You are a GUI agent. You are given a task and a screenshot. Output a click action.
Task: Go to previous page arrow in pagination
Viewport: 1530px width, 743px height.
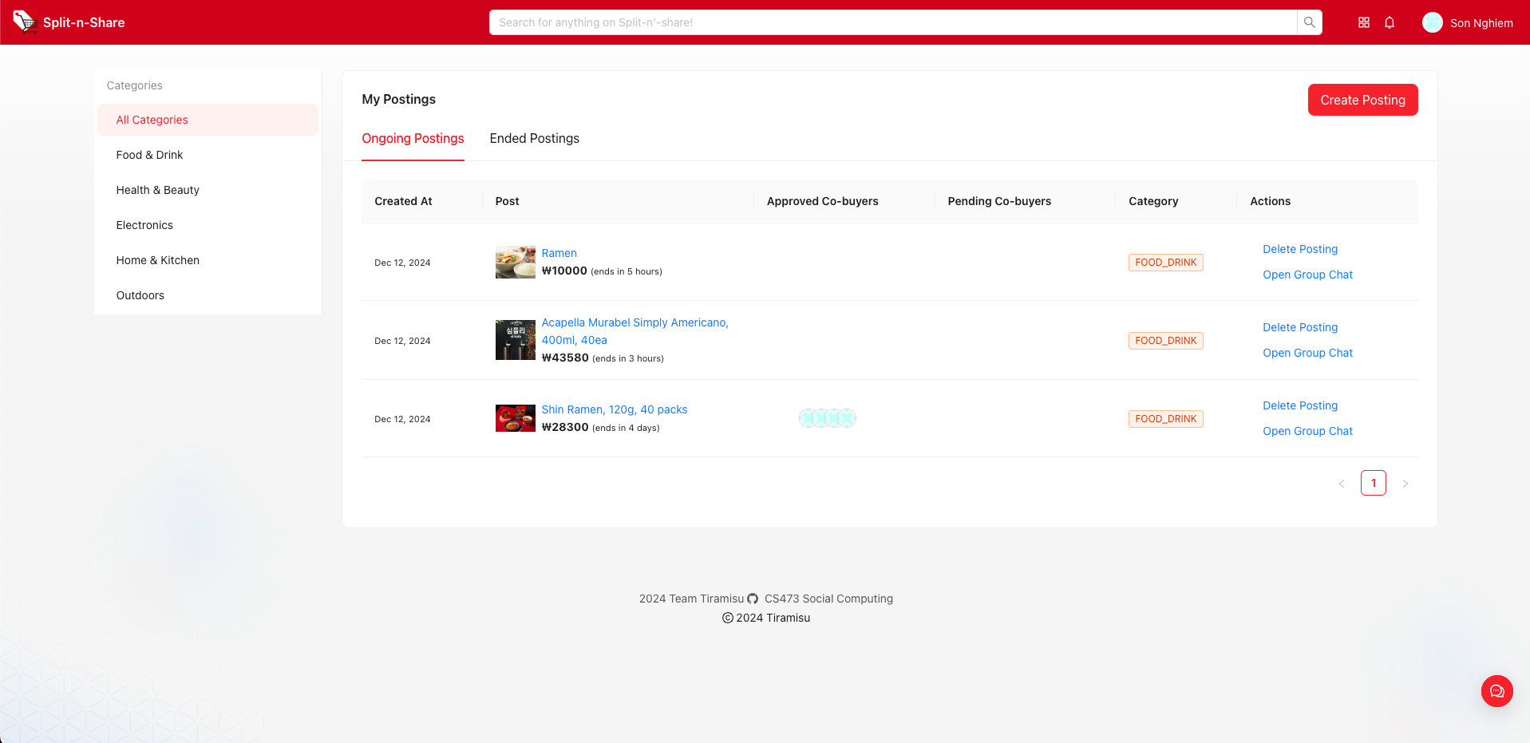click(x=1342, y=484)
